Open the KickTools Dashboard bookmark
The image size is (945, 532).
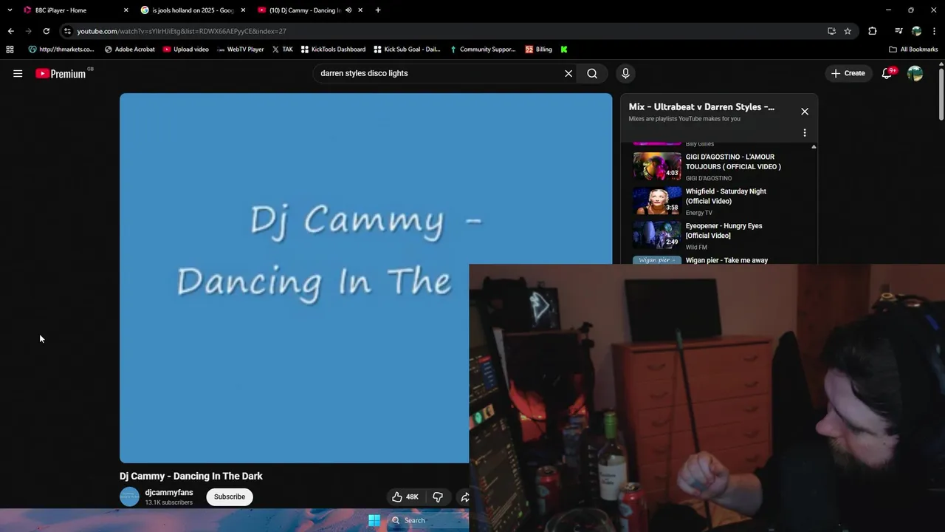pos(333,50)
